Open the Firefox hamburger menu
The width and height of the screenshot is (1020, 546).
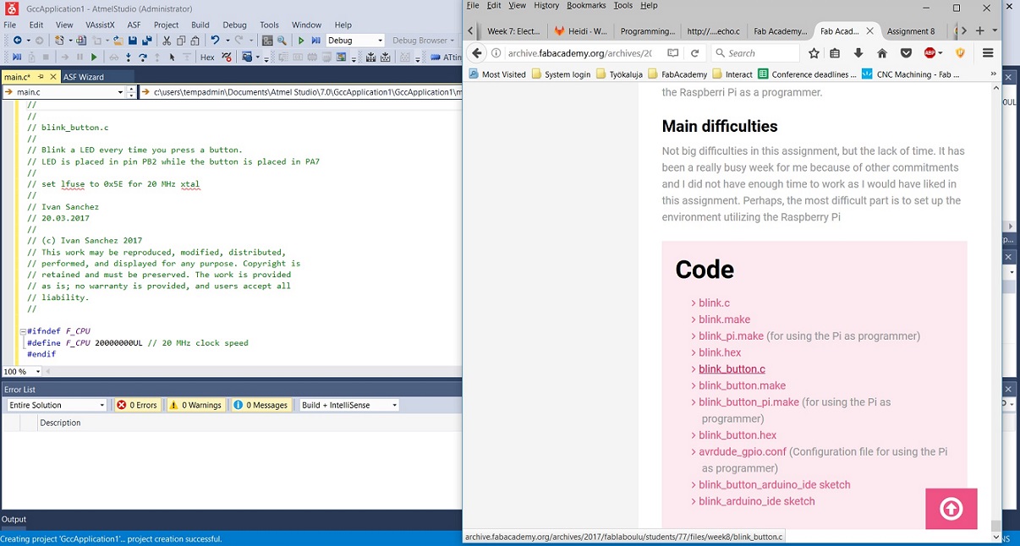pos(988,52)
